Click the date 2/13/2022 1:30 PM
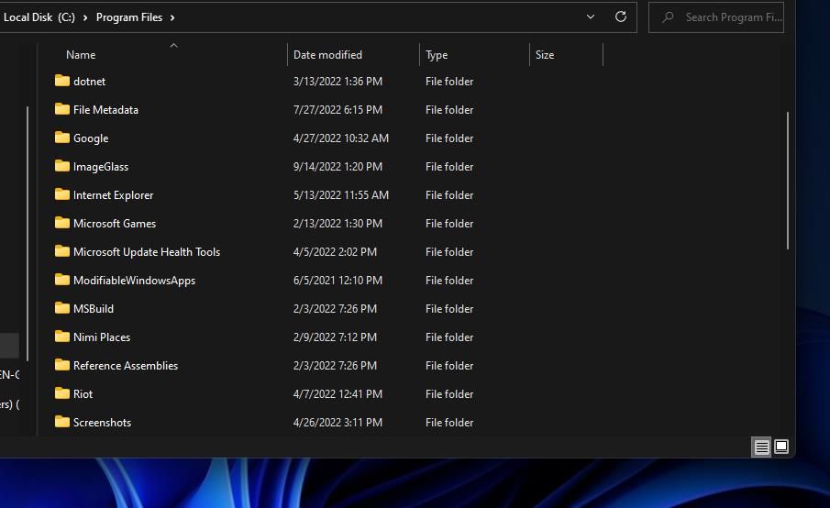Image resolution: width=830 pixels, height=508 pixels. pos(338,224)
